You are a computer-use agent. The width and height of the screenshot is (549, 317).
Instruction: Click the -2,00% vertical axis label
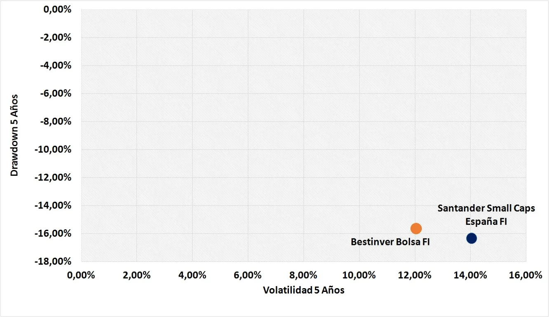click(56, 37)
